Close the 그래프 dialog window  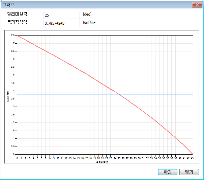click(196, 5)
